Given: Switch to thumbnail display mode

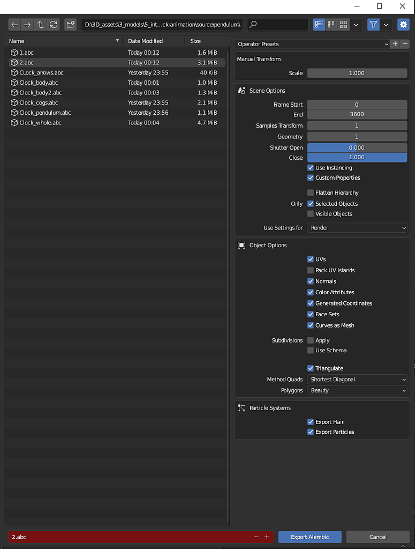Looking at the screenshot, I should pos(344,24).
